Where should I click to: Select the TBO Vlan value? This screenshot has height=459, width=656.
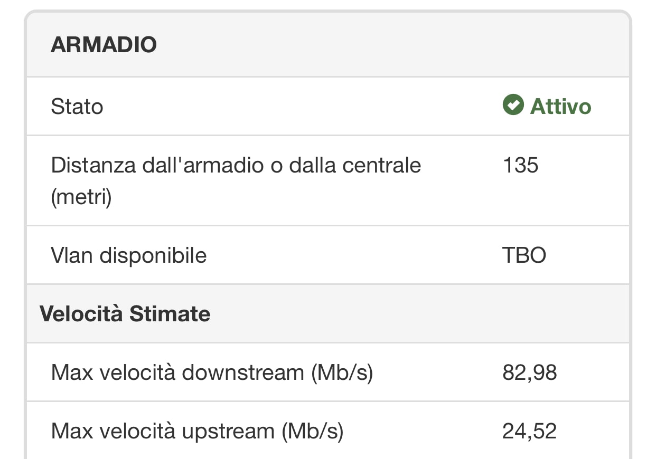point(524,256)
